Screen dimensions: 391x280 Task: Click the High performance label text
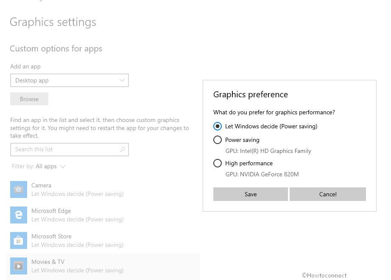(x=249, y=163)
